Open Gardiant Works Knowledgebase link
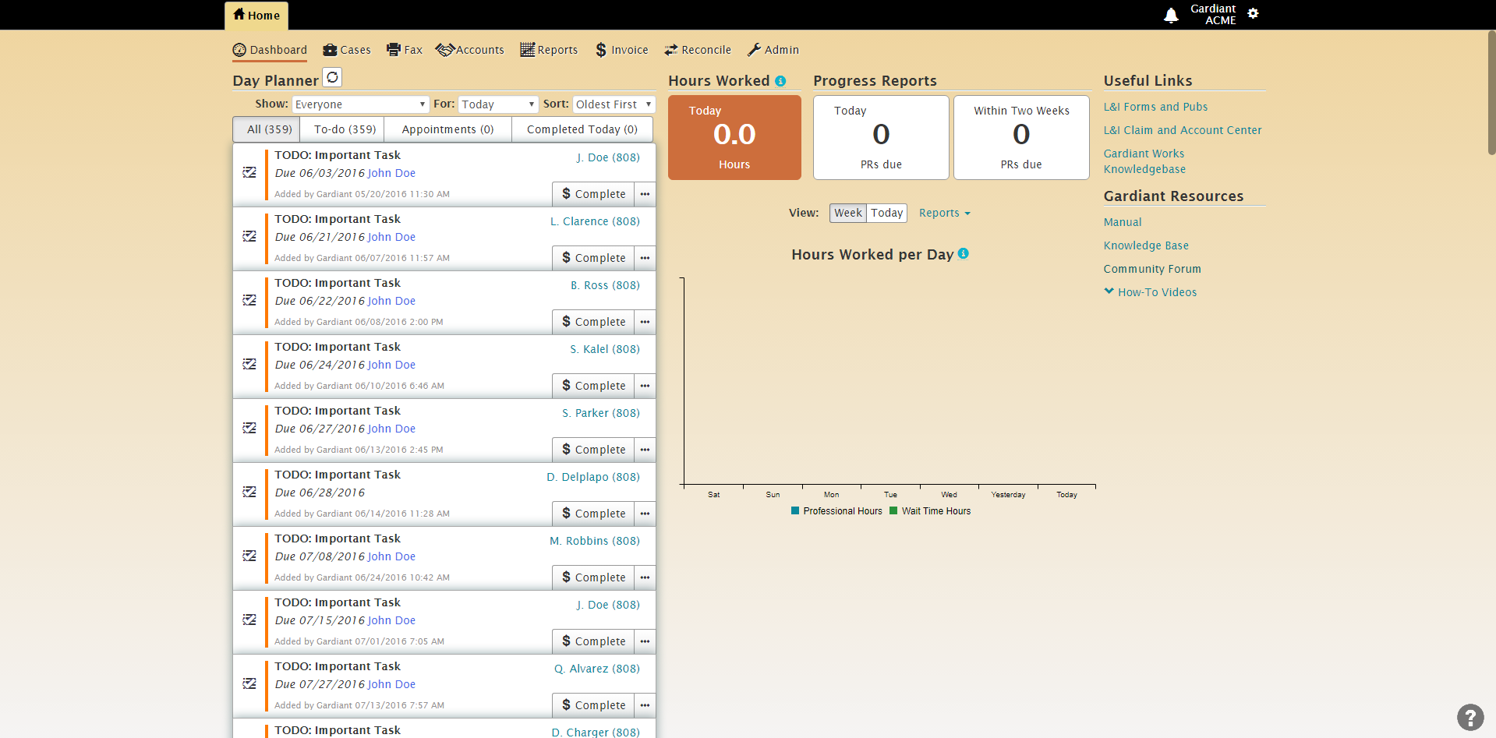This screenshot has height=738, width=1496. pos(1144,161)
